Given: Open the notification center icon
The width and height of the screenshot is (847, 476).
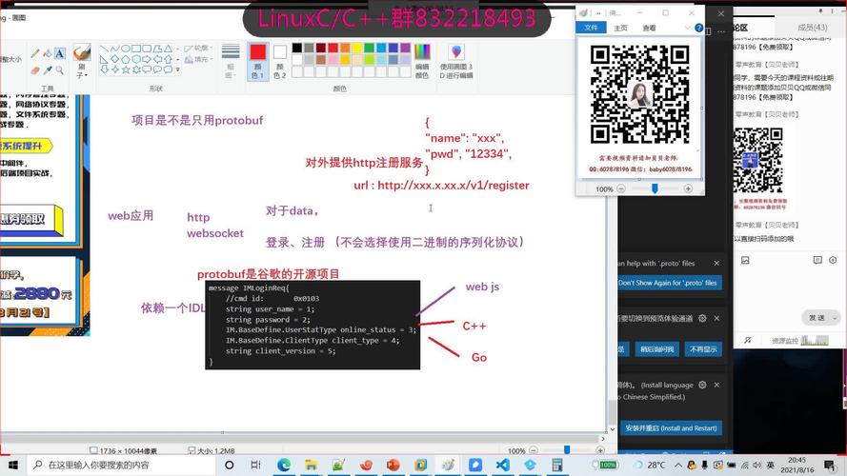Looking at the screenshot, I should [x=830, y=465].
